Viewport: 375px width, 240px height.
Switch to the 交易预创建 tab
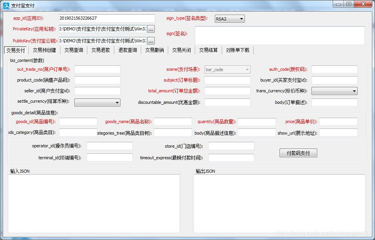[45, 50]
